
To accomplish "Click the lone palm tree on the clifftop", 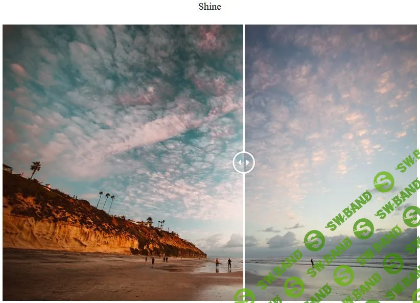I will click(x=35, y=170).
